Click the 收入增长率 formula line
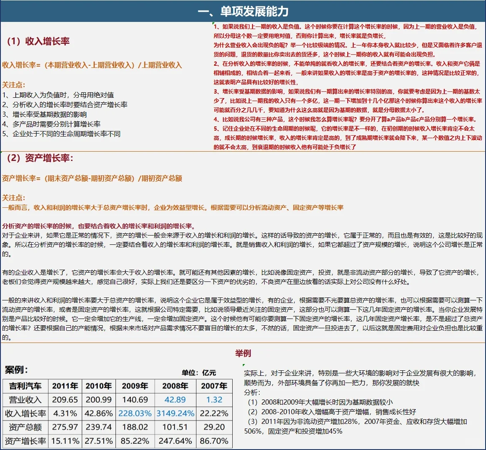The height and width of the screenshot is (450, 486). 92,65
